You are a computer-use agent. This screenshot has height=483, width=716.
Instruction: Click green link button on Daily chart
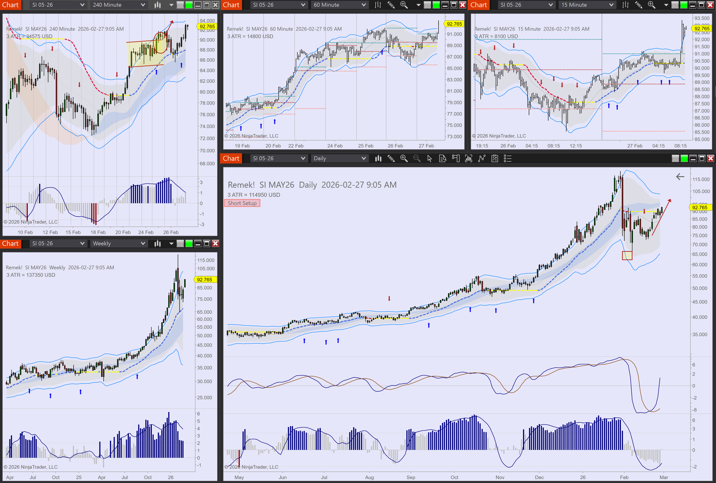tap(684, 159)
